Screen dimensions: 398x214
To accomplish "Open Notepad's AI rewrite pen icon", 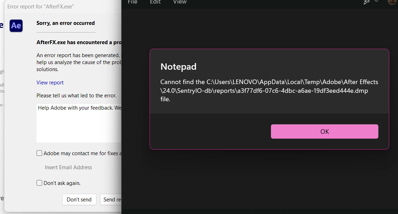I will click(x=366, y=2).
